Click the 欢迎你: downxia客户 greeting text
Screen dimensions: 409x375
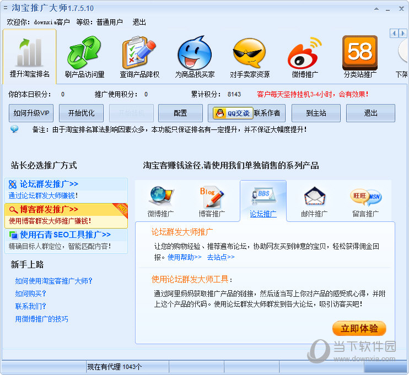click(39, 22)
